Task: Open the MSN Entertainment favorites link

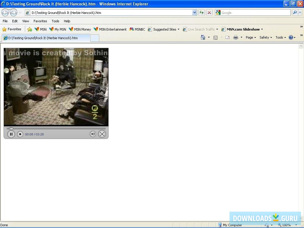Action: (x=110, y=29)
